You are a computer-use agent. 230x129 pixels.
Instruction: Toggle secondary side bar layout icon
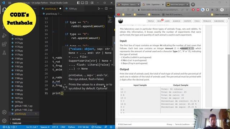click(x=87, y=3)
